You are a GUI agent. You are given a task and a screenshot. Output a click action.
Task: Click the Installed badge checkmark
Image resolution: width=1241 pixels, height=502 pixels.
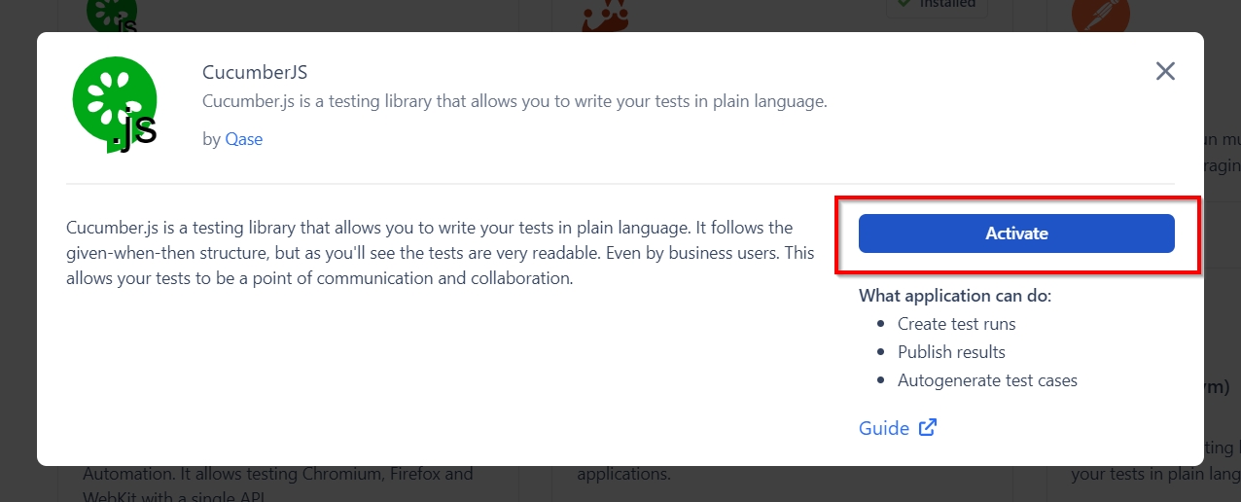[x=904, y=4]
